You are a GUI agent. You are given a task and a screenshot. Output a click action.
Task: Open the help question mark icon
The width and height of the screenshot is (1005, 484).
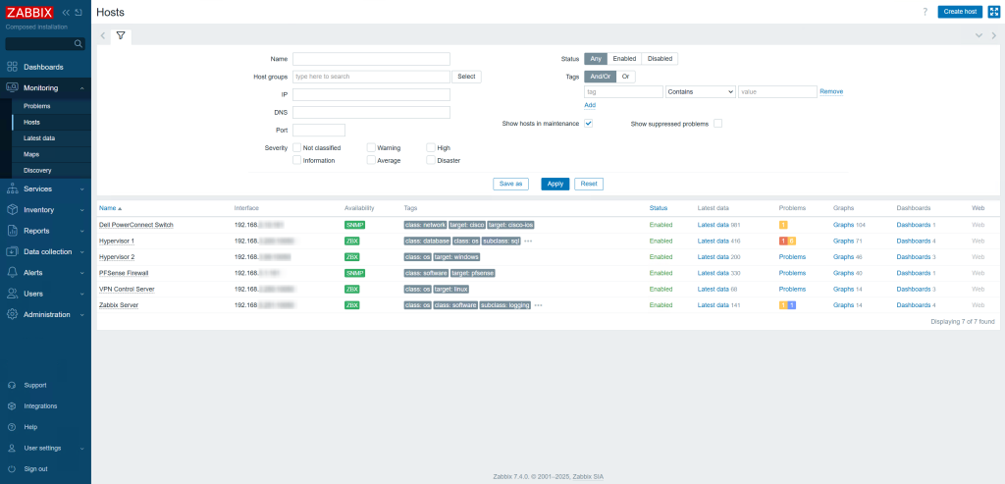[x=925, y=12]
